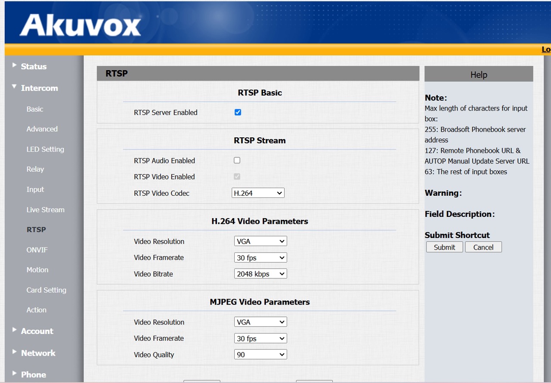Open the Live Stream menu item

coord(45,210)
